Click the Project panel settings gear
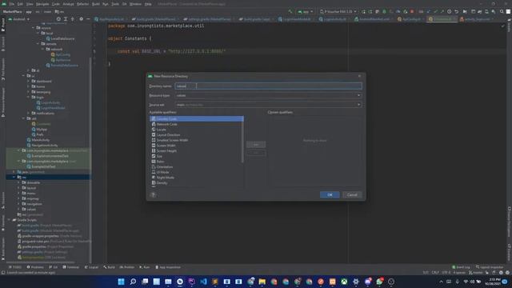Image resolution: width=512 pixels, height=288 pixels. [81, 19]
